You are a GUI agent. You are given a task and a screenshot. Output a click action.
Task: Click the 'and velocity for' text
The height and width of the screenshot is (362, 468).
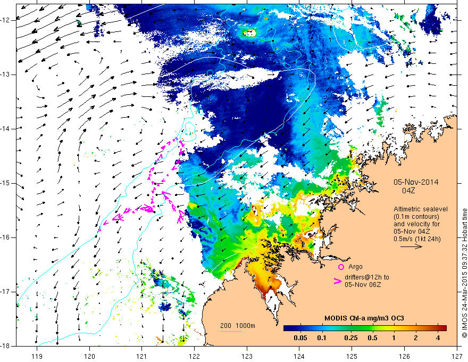(416, 224)
